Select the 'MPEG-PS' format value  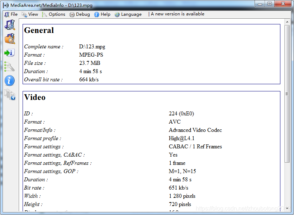tap(91, 55)
